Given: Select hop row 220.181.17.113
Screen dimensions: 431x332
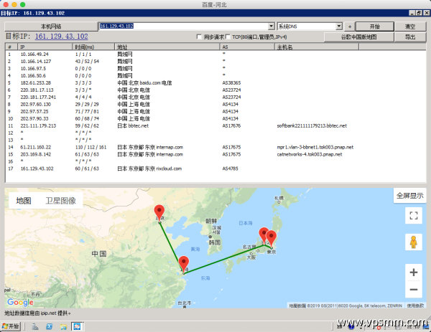Looking at the screenshot, I should [215, 90].
